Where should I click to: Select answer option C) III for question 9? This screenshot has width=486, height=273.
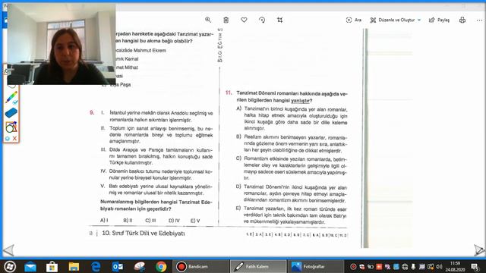point(150,221)
